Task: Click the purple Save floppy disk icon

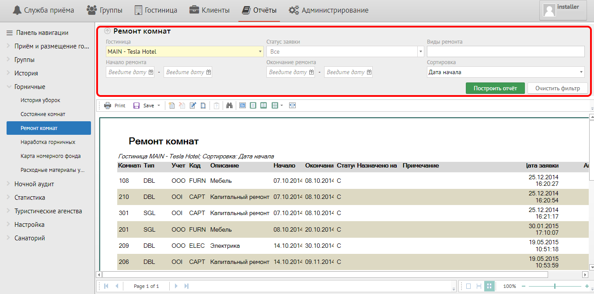Action: (x=136, y=106)
